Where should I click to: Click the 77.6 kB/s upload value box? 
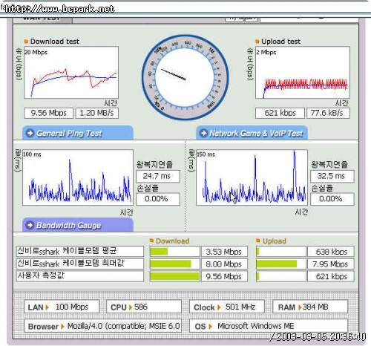tap(328, 113)
